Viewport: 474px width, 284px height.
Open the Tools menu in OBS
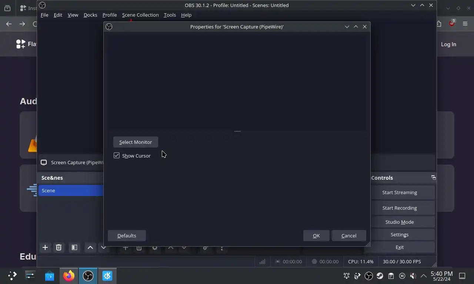click(170, 15)
